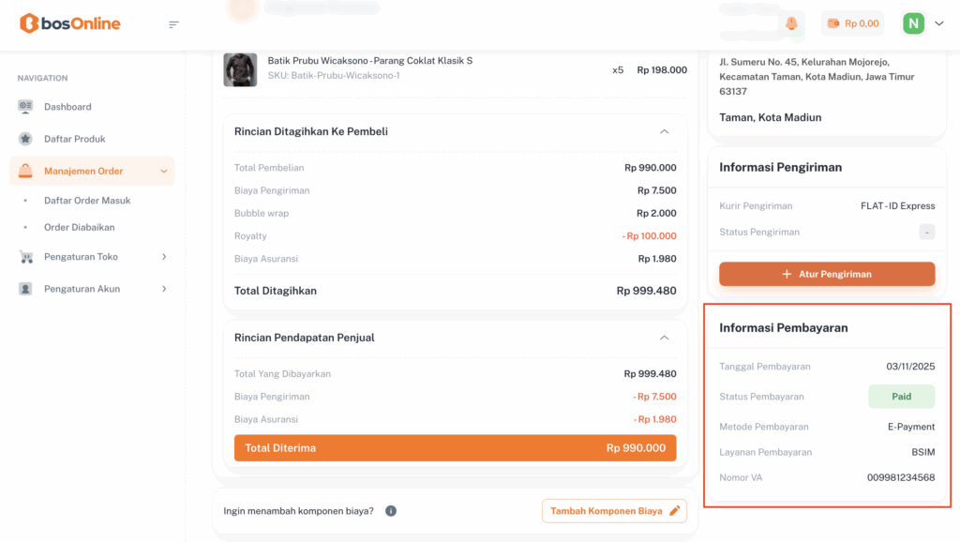Click the wallet balance Rp 0,00

coord(852,23)
